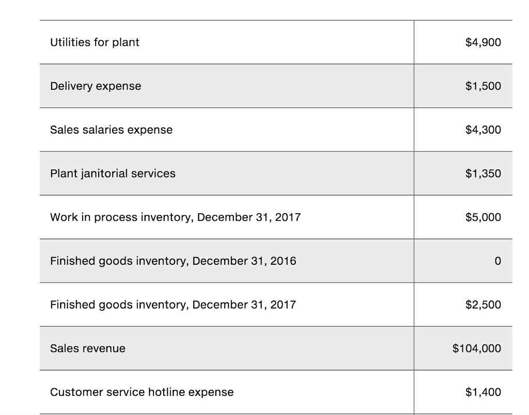
Task: Select 'Customer service hotline expense' label
Action: 142,392
